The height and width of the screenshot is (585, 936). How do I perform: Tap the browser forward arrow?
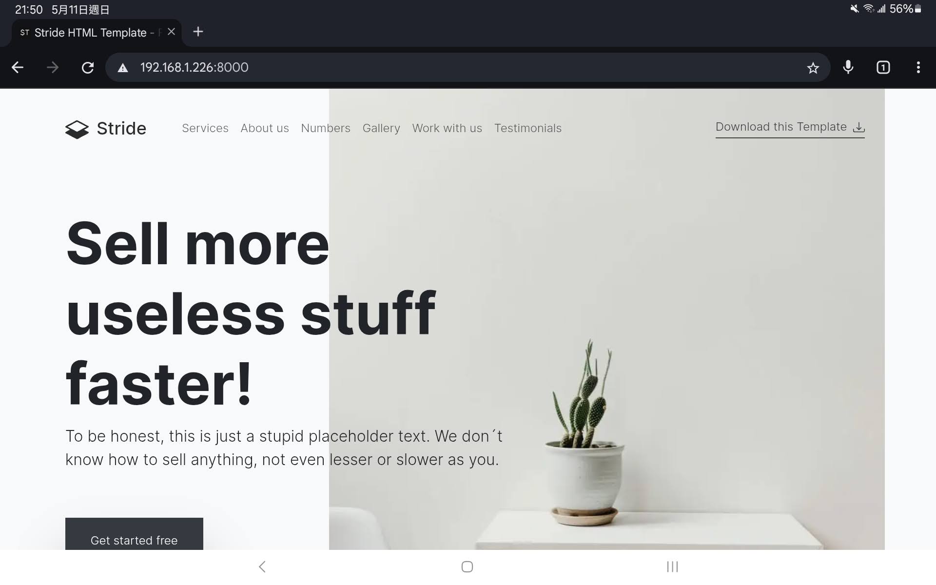coord(53,67)
